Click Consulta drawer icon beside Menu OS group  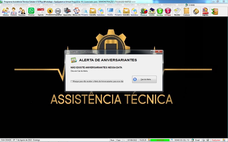(93, 12)
